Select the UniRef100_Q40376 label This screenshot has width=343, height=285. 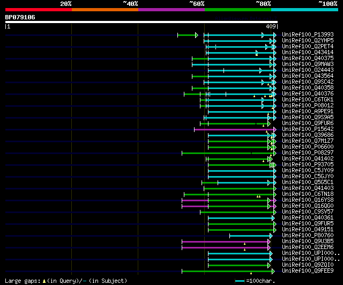[308, 94]
